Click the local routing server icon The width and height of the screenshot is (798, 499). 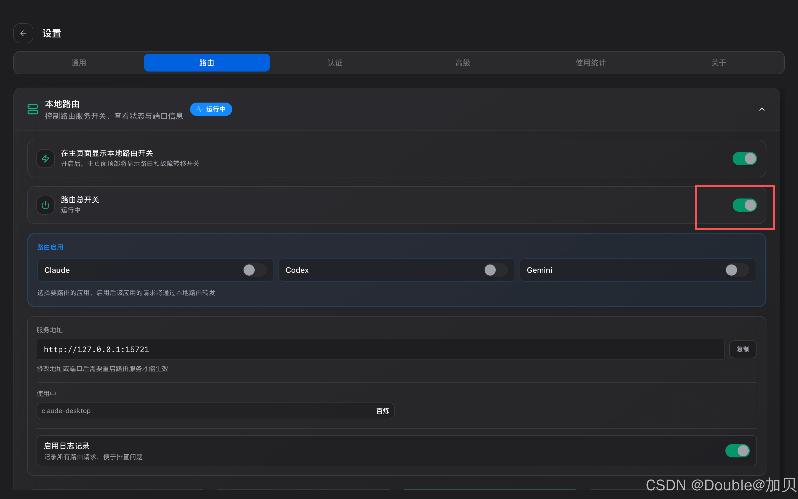(33, 109)
